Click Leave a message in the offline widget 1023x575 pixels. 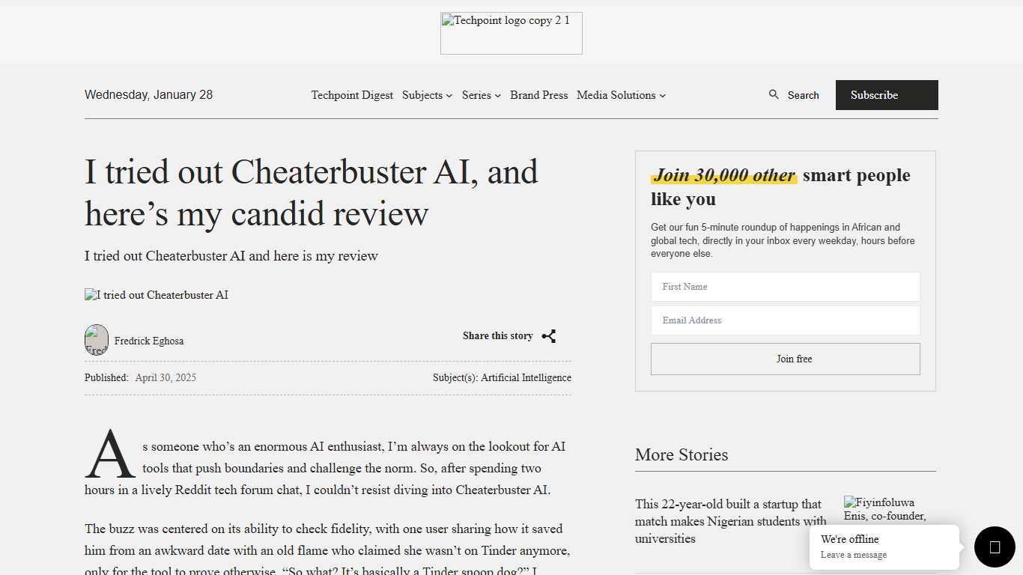854,555
